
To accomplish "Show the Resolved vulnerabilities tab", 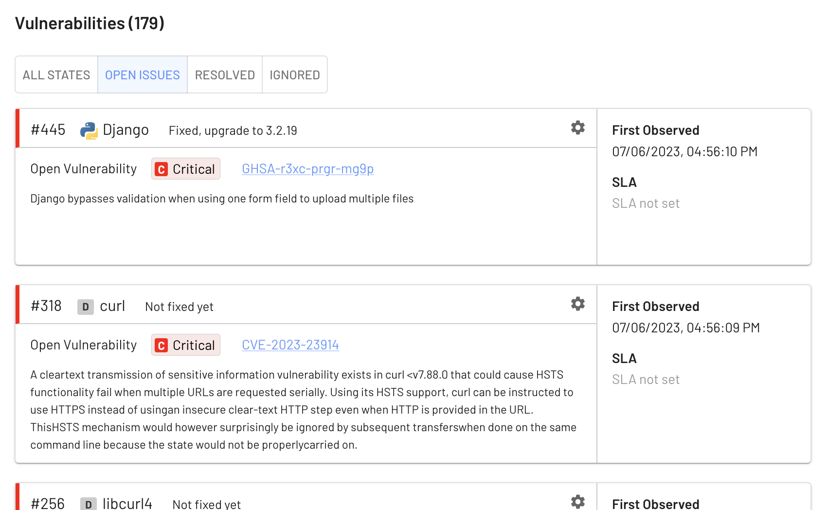I will [x=225, y=74].
